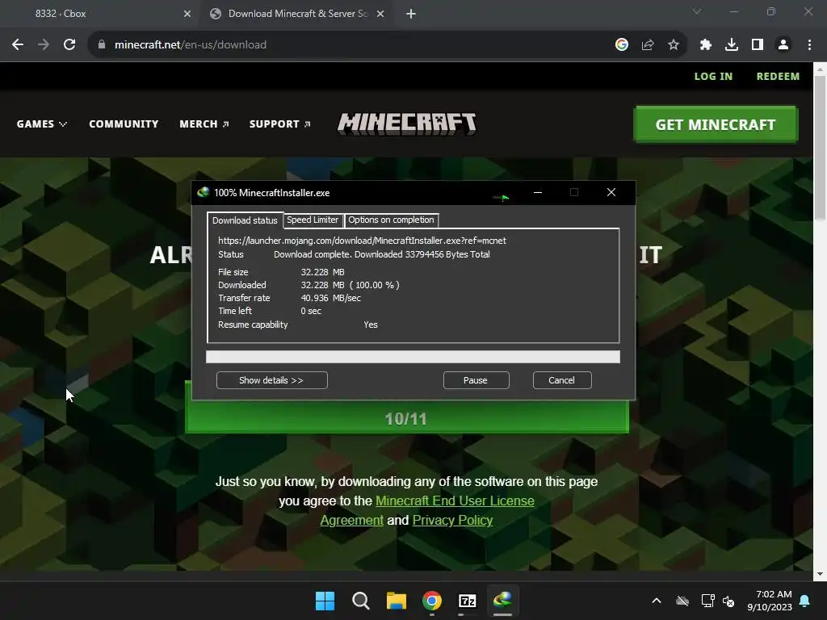Open the clock showing 7:02 AM
This screenshot has width=827, height=620.
pos(770,601)
